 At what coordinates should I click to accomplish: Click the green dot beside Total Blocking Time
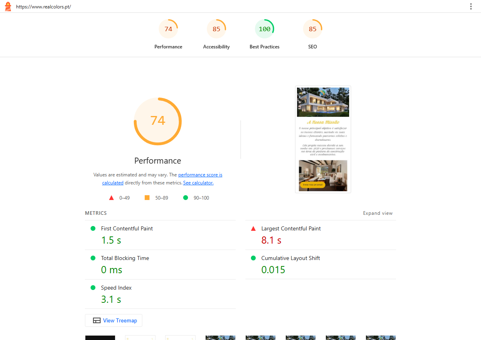93,258
